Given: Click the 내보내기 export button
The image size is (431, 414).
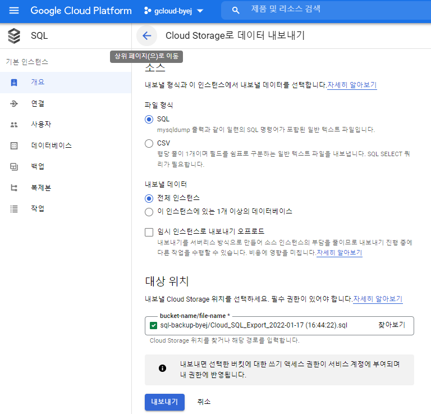Looking at the screenshot, I should (x=164, y=402).
